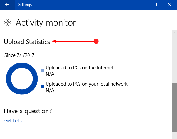The height and width of the screenshot is (139, 177).
Task: Click the Since 7/1/2017 date text
Action: click(x=19, y=55)
